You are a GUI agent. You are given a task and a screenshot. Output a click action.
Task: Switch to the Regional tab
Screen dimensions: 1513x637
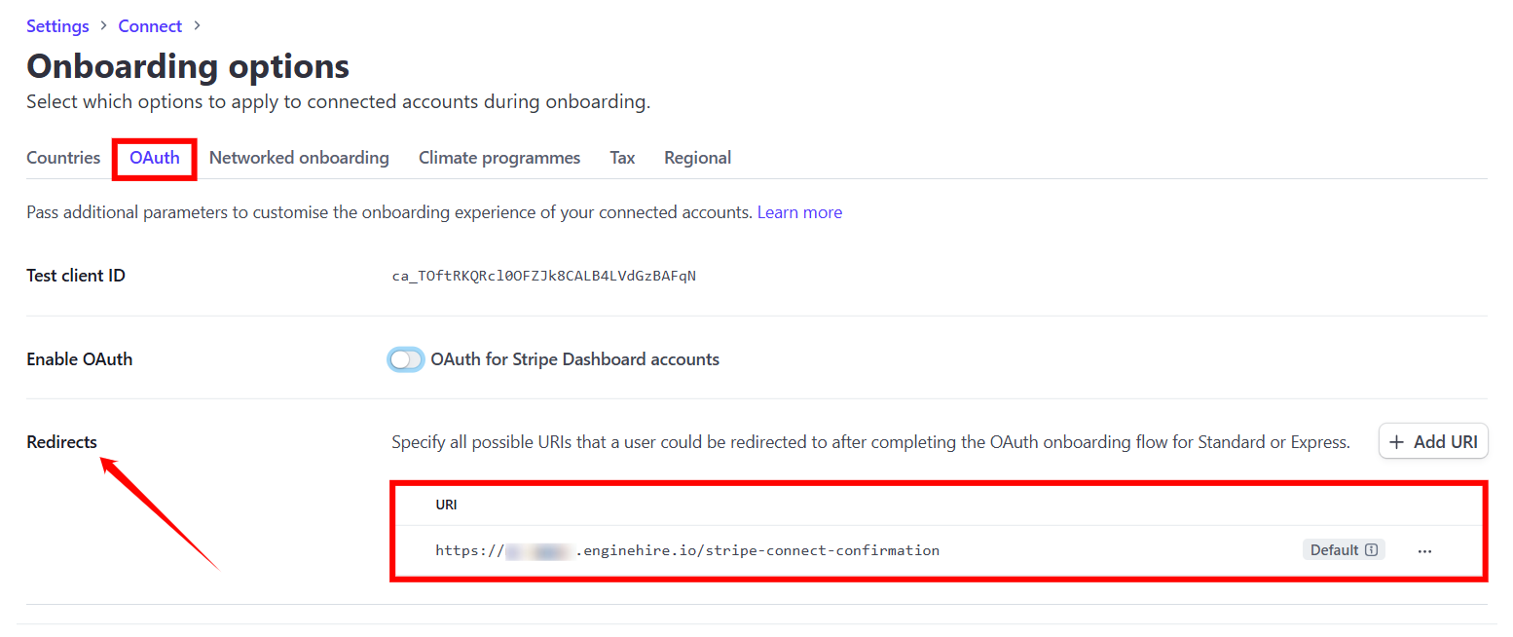[x=697, y=158]
